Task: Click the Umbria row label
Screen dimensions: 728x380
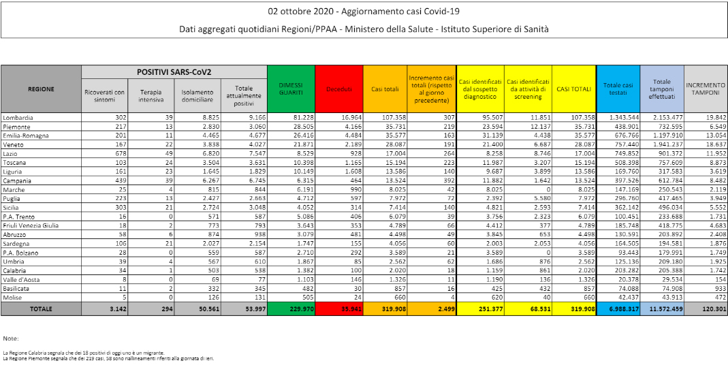Action: 14,262
